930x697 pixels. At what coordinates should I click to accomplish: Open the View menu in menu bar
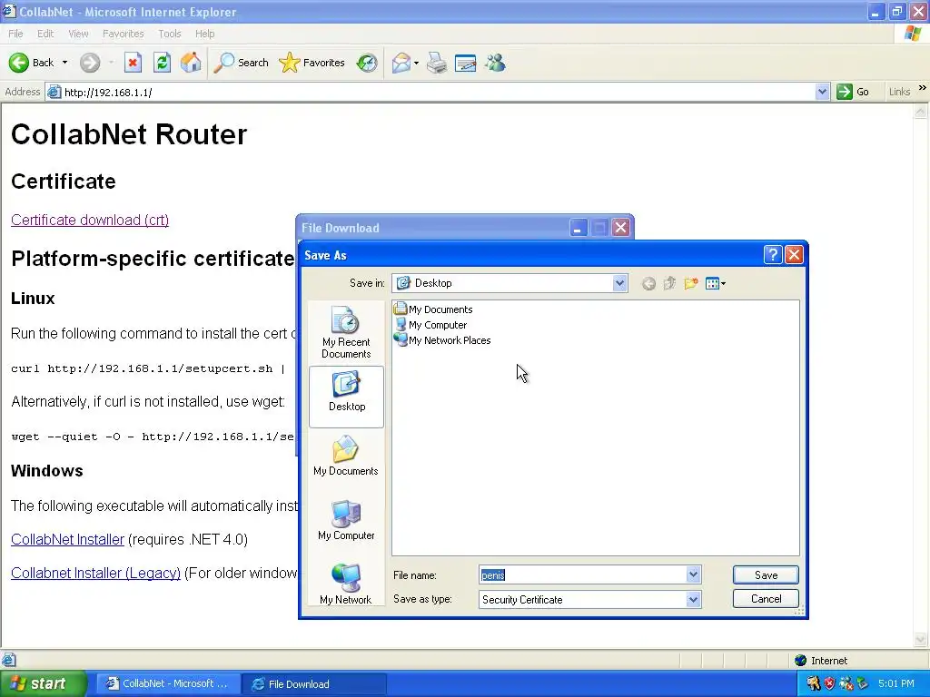[78, 34]
